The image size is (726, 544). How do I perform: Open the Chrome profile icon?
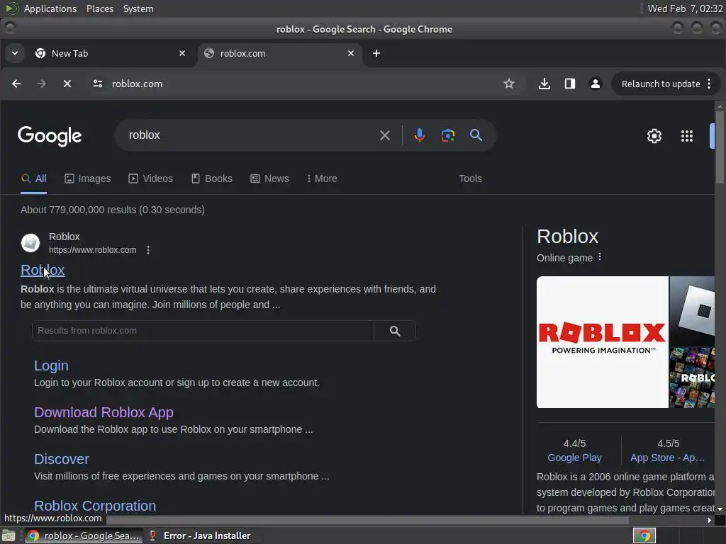pyautogui.click(x=596, y=84)
